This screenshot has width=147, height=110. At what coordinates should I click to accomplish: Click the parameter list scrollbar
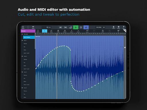(35, 41)
